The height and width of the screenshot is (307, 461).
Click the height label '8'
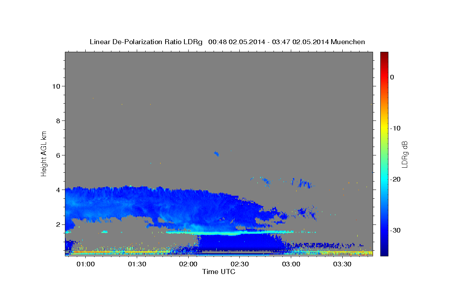[x=58, y=121]
